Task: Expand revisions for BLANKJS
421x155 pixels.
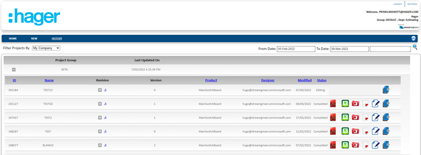Action: (x=100, y=145)
